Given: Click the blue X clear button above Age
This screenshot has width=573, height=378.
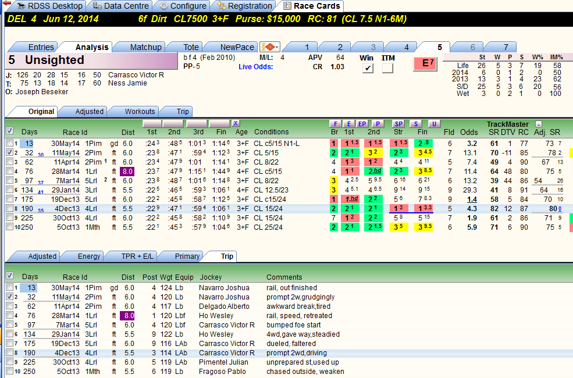Looking at the screenshot, I should pos(236,123).
